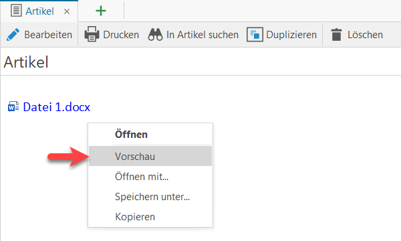
Task: Click the printer icon
Action: pyautogui.click(x=92, y=33)
